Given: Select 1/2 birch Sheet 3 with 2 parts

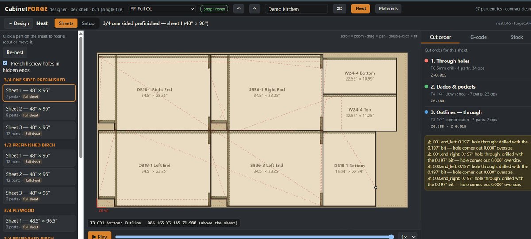Looking at the screenshot, I should (x=39, y=196).
